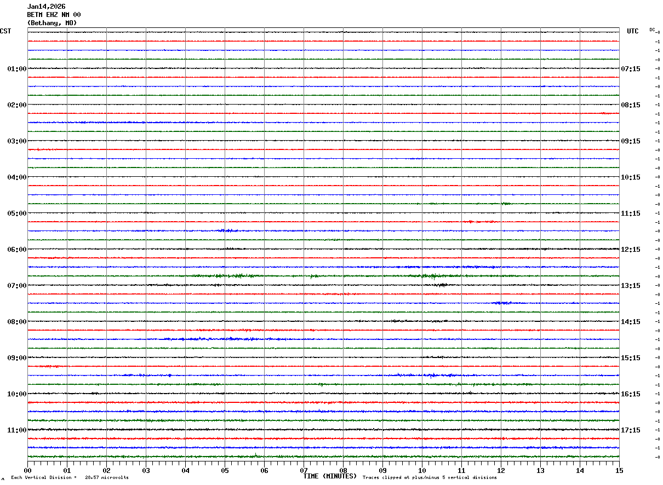The width and height of the screenshot is (663, 485).
Task: Select minute tick label 01 on x-axis
Action: click(67, 470)
